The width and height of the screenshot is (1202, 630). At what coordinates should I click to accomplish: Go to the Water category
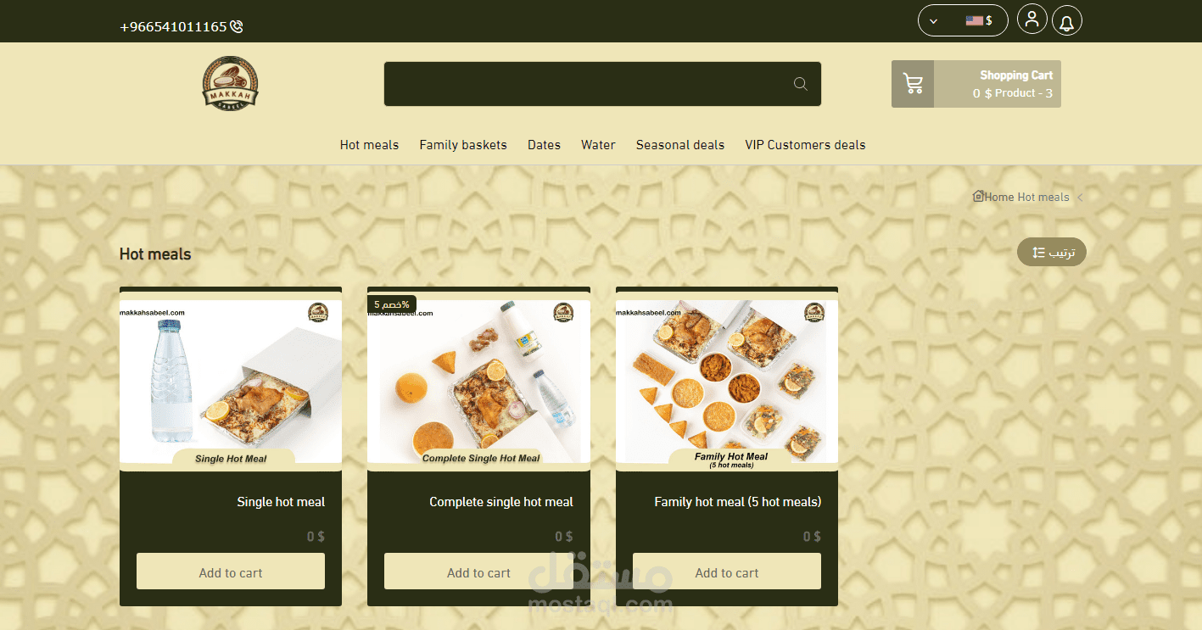pos(598,145)
